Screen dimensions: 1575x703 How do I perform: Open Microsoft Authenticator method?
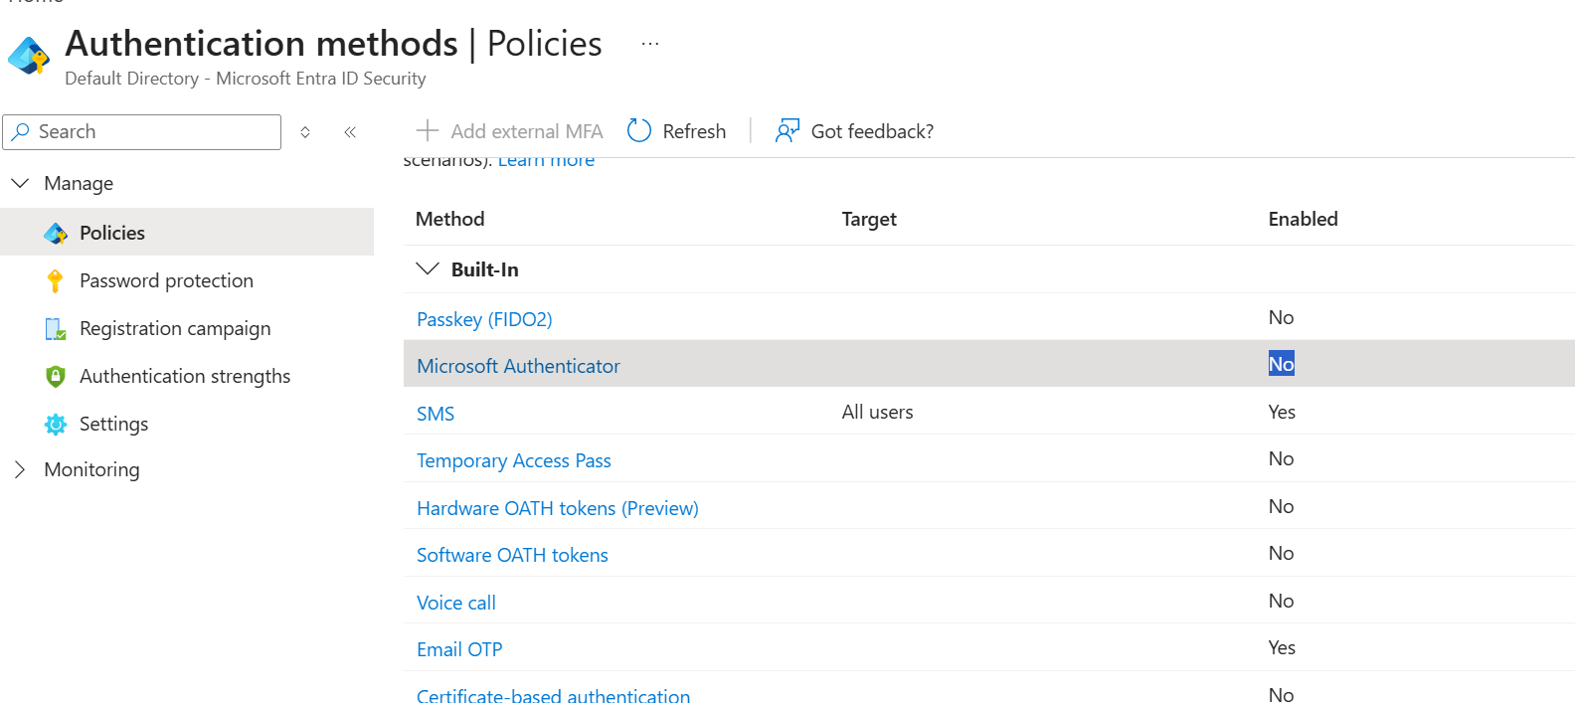point(518,366)
